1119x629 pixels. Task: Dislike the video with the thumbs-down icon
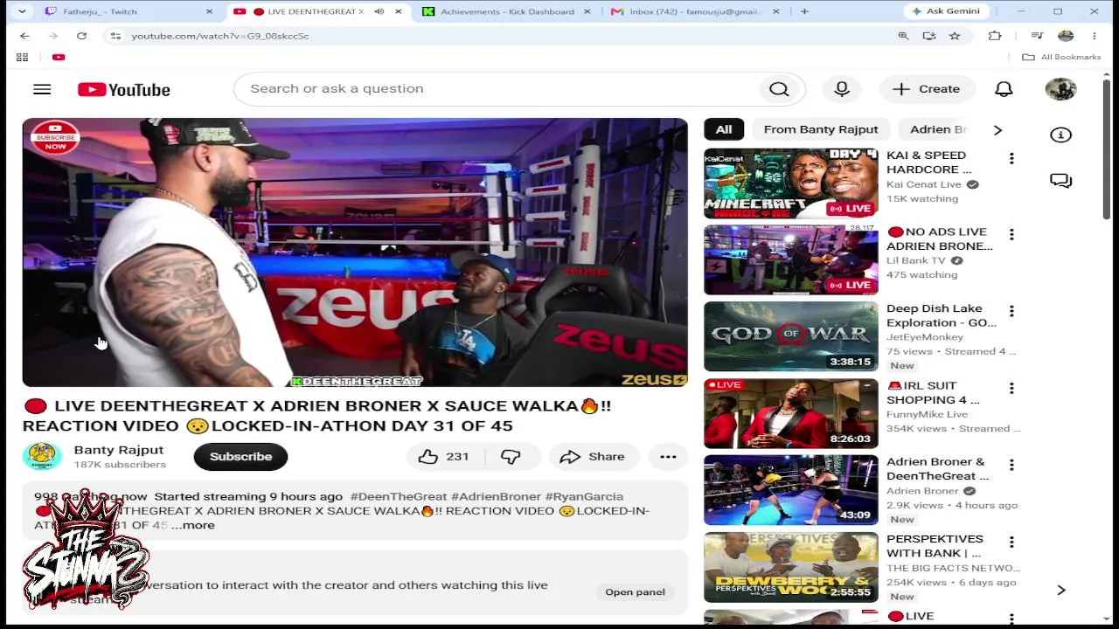511,457
